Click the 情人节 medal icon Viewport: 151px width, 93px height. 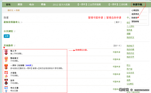pyautogui.click(x=6, y=52)
